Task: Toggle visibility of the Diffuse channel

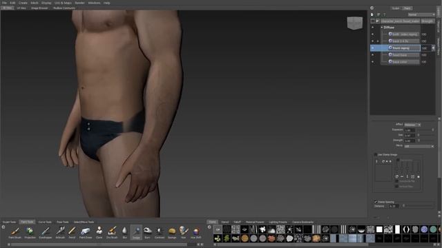Action: (373, 28)
